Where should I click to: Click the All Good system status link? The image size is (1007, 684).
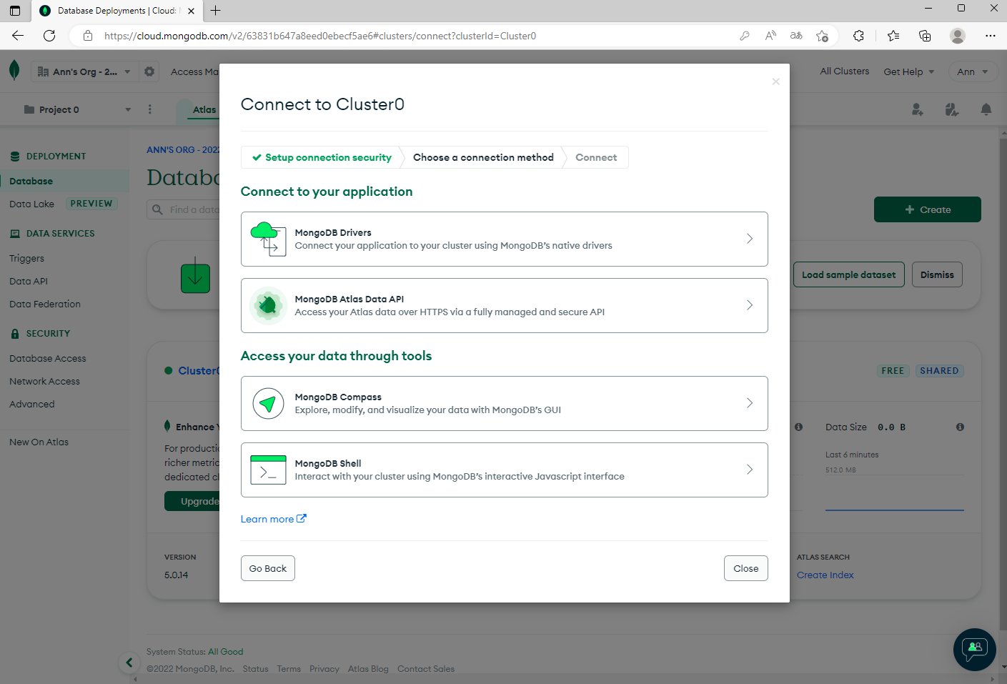pos(226,652)
